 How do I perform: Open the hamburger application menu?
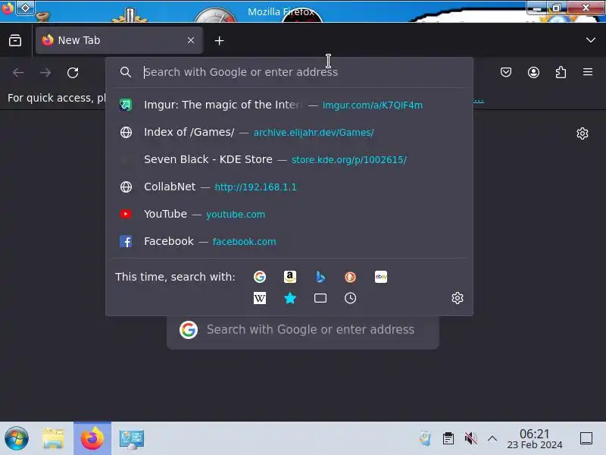click(x=588, y=72)
